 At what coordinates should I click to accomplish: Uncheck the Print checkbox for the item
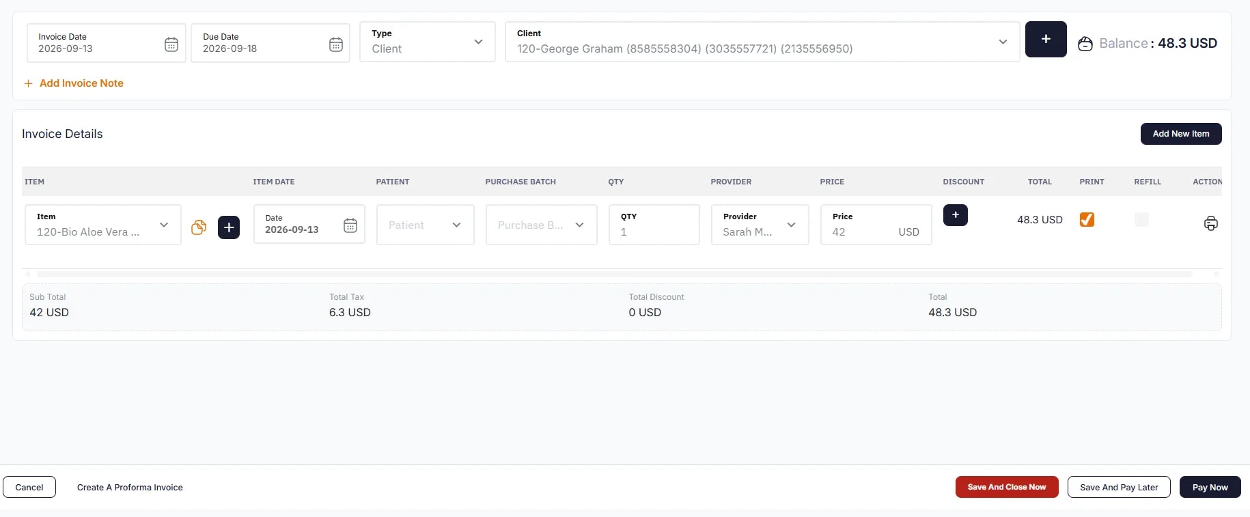(1087, 219)
